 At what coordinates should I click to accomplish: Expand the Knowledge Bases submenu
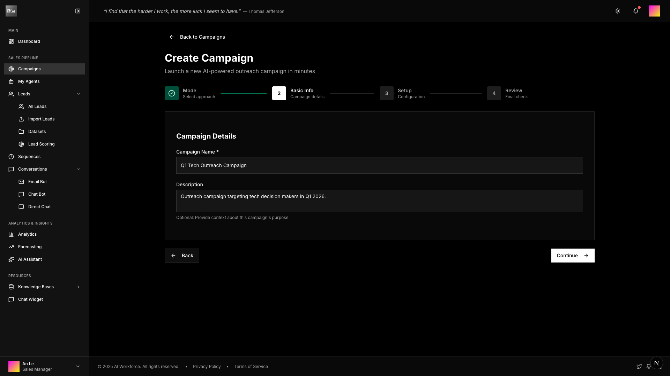coord(78,287)
